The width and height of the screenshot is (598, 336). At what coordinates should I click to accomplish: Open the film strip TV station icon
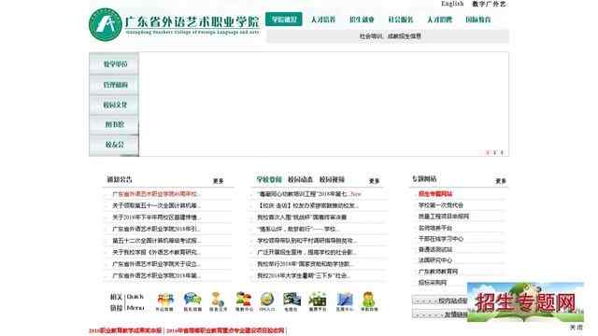coord(292,300)
